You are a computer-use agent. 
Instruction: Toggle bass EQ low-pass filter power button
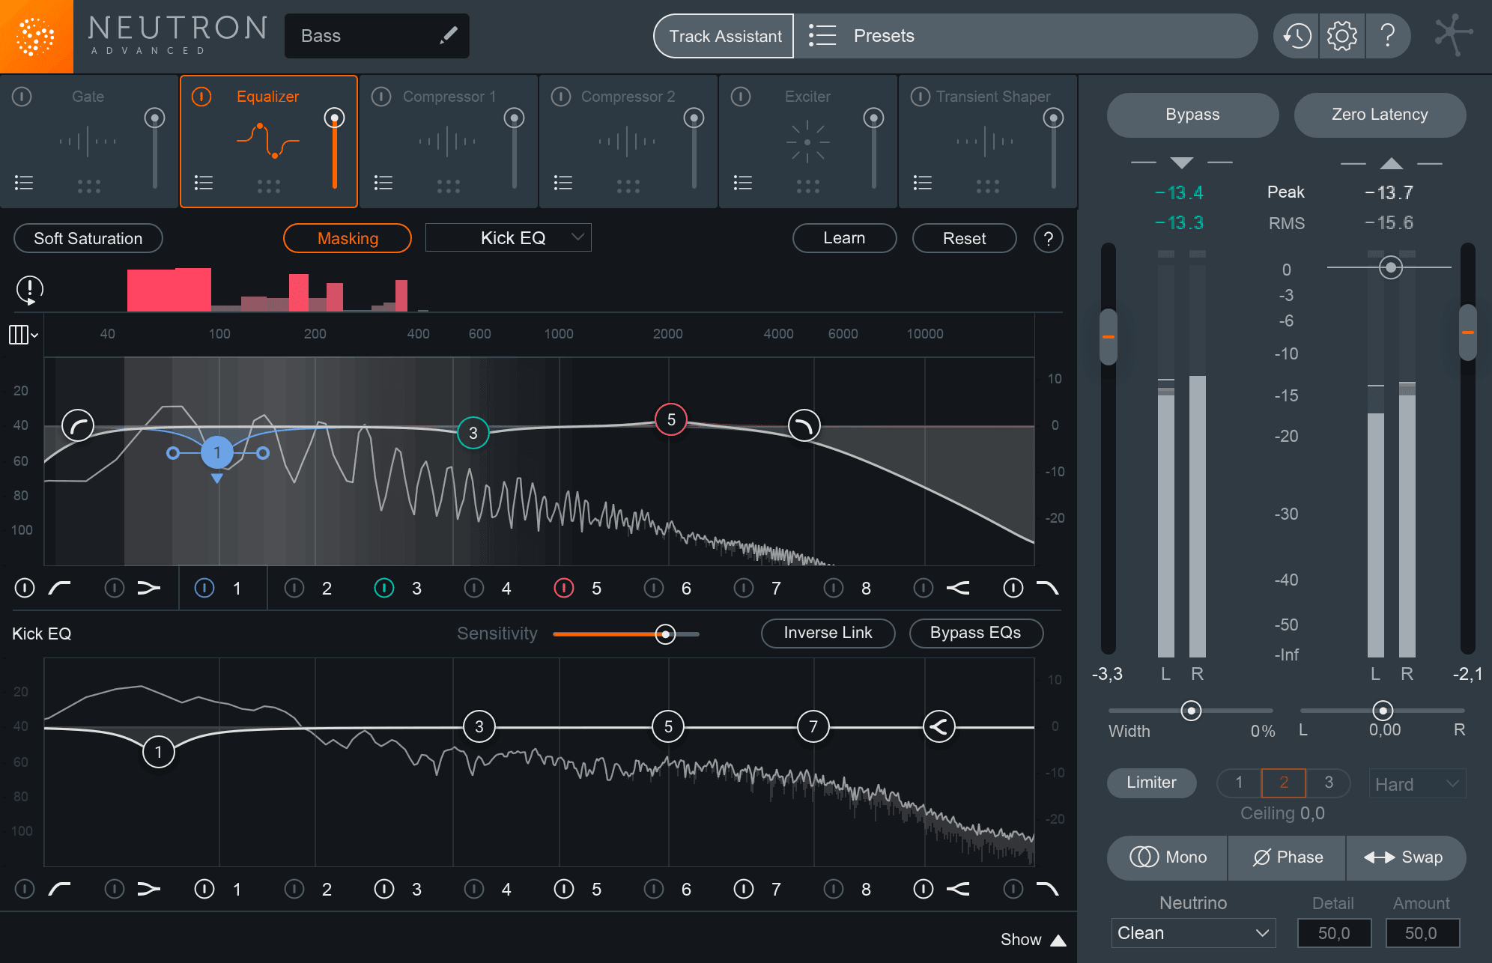coord(1013,589)
